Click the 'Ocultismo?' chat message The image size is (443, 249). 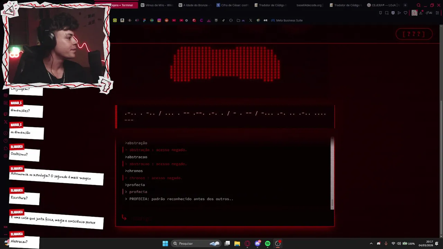point(24,155)
